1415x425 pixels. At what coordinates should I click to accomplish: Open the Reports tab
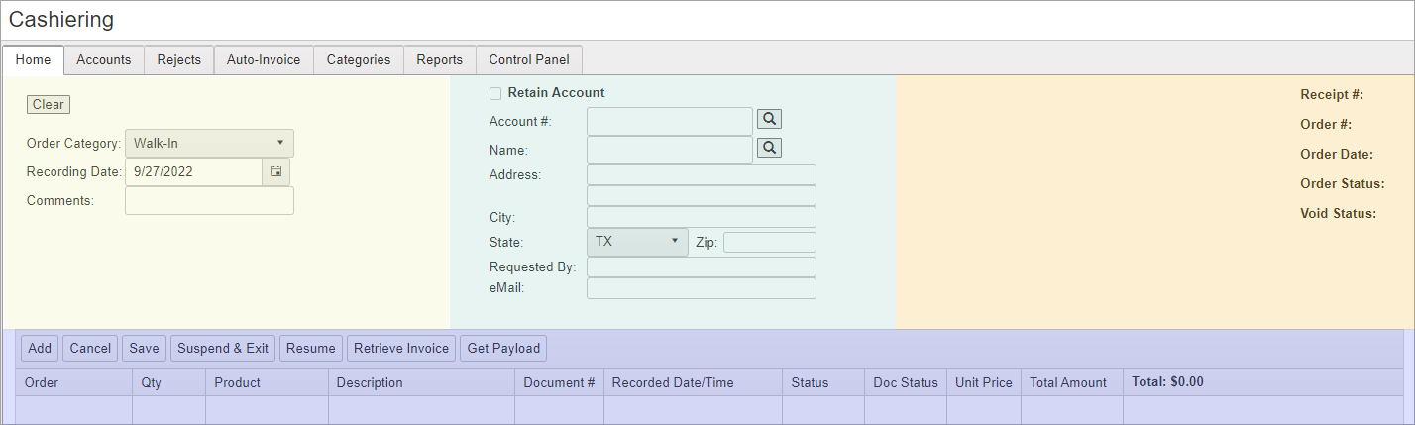tap(440, 60)
